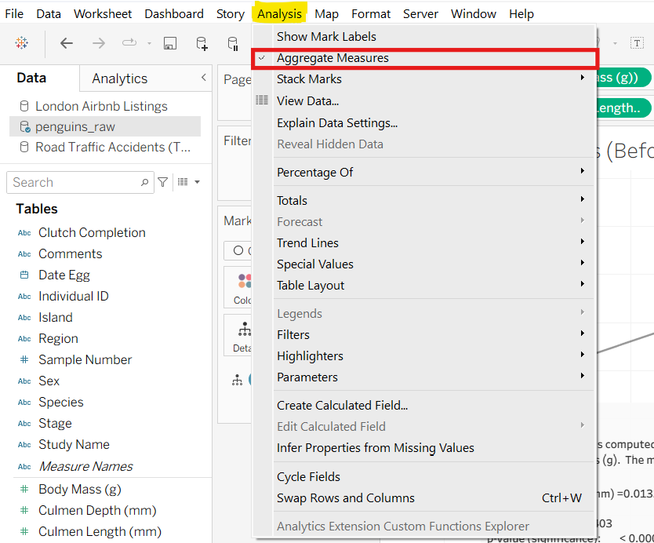Image resolution: width=654 pixels, height=543 pixels.
Task: Click the Color card in Marks
Action: (244, 288)
